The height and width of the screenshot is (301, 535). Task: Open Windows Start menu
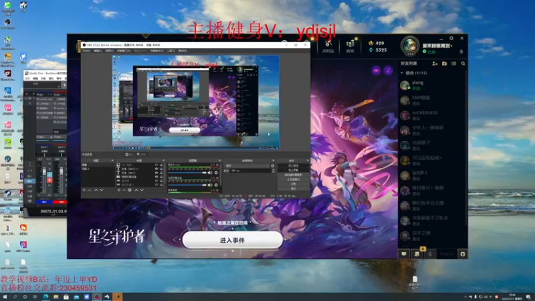5,297
